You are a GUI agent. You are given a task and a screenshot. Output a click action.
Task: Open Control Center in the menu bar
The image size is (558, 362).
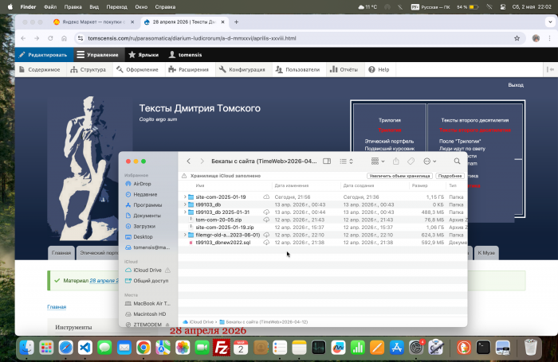click(x=503, y=6)
